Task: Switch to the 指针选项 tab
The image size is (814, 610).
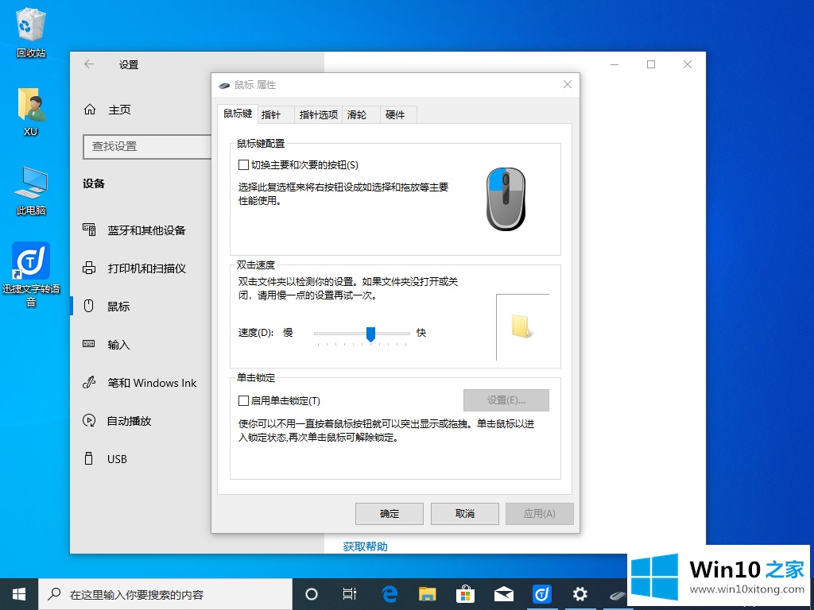Action: click(318, 114)
